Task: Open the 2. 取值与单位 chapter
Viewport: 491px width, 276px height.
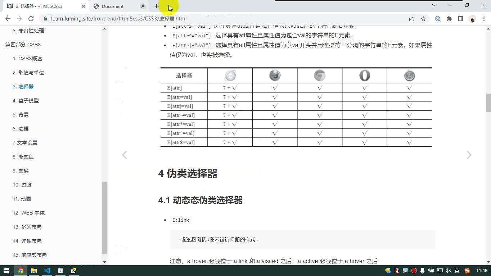Action: click(28, 73)
